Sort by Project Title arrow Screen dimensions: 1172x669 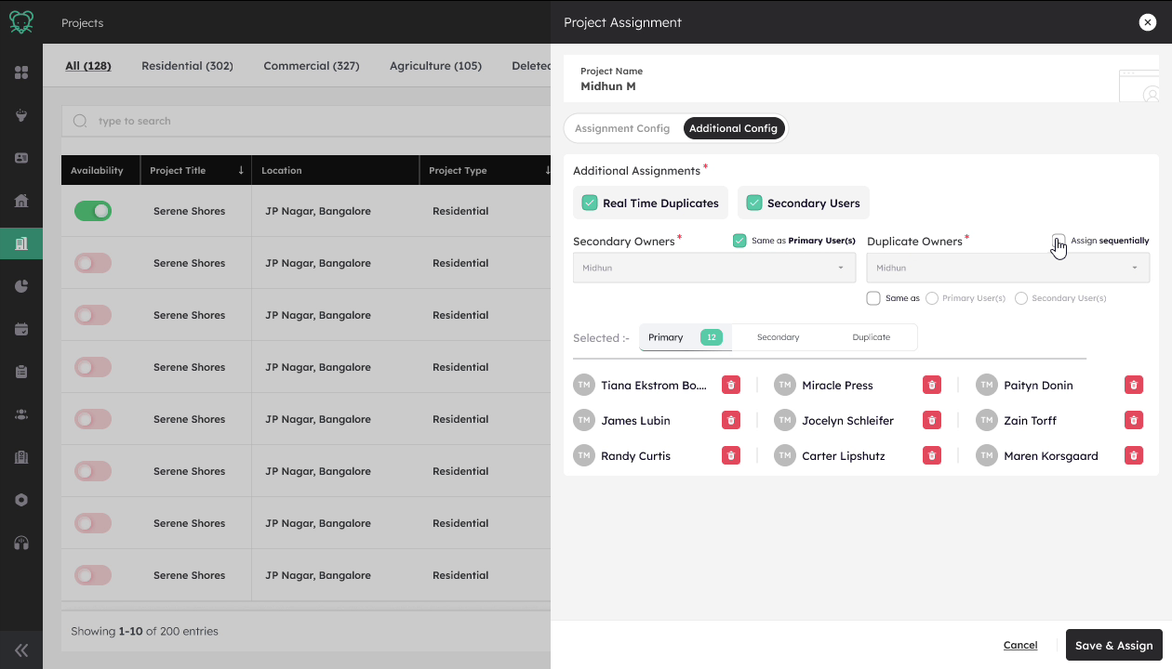(x=241, y=170)
